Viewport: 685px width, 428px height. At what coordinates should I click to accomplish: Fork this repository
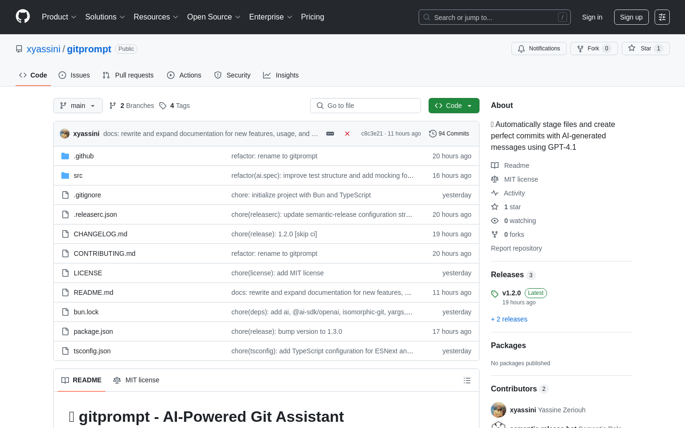click(594, 49)
